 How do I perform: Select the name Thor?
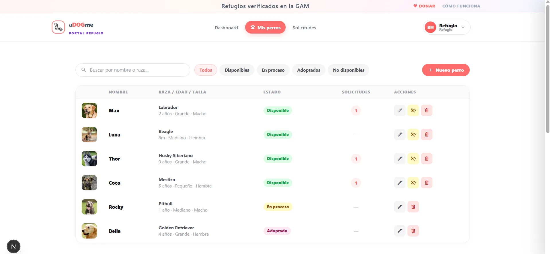click(x=114, y=159)
